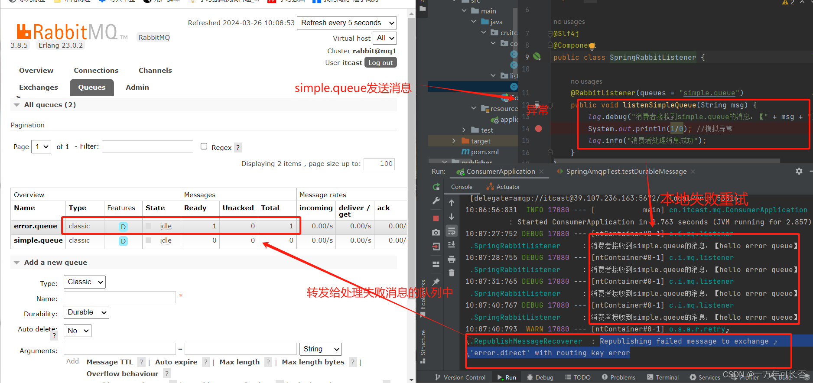
Task: Click the Message TTL argument link
Action: [x=110, y=362]
